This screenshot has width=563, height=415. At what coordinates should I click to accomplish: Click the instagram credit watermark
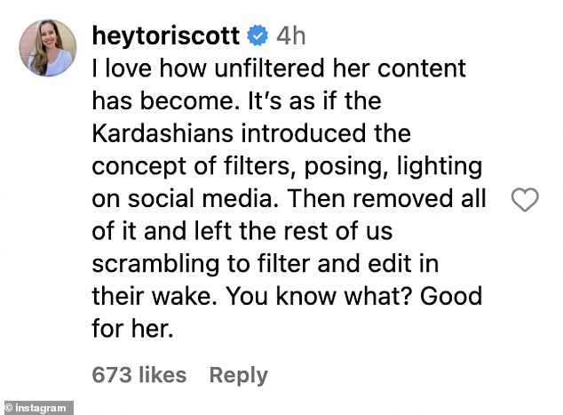(35, 408)
